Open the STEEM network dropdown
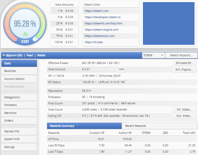Screen dimensions: 198x155 pos(153,55)
